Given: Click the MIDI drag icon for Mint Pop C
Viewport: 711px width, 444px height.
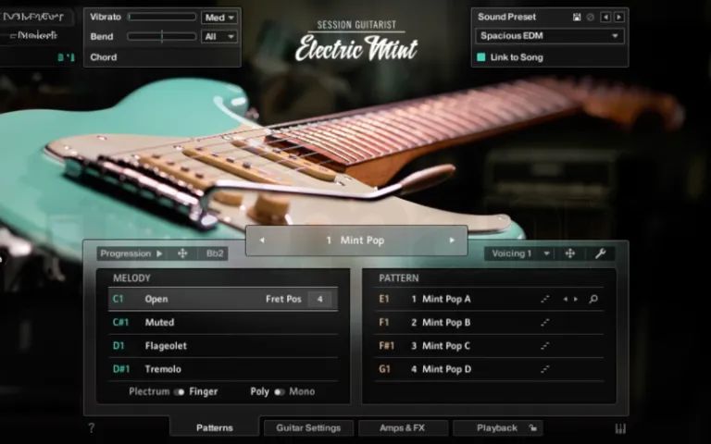Looking at the screenshot, I should tap(545, 346).
